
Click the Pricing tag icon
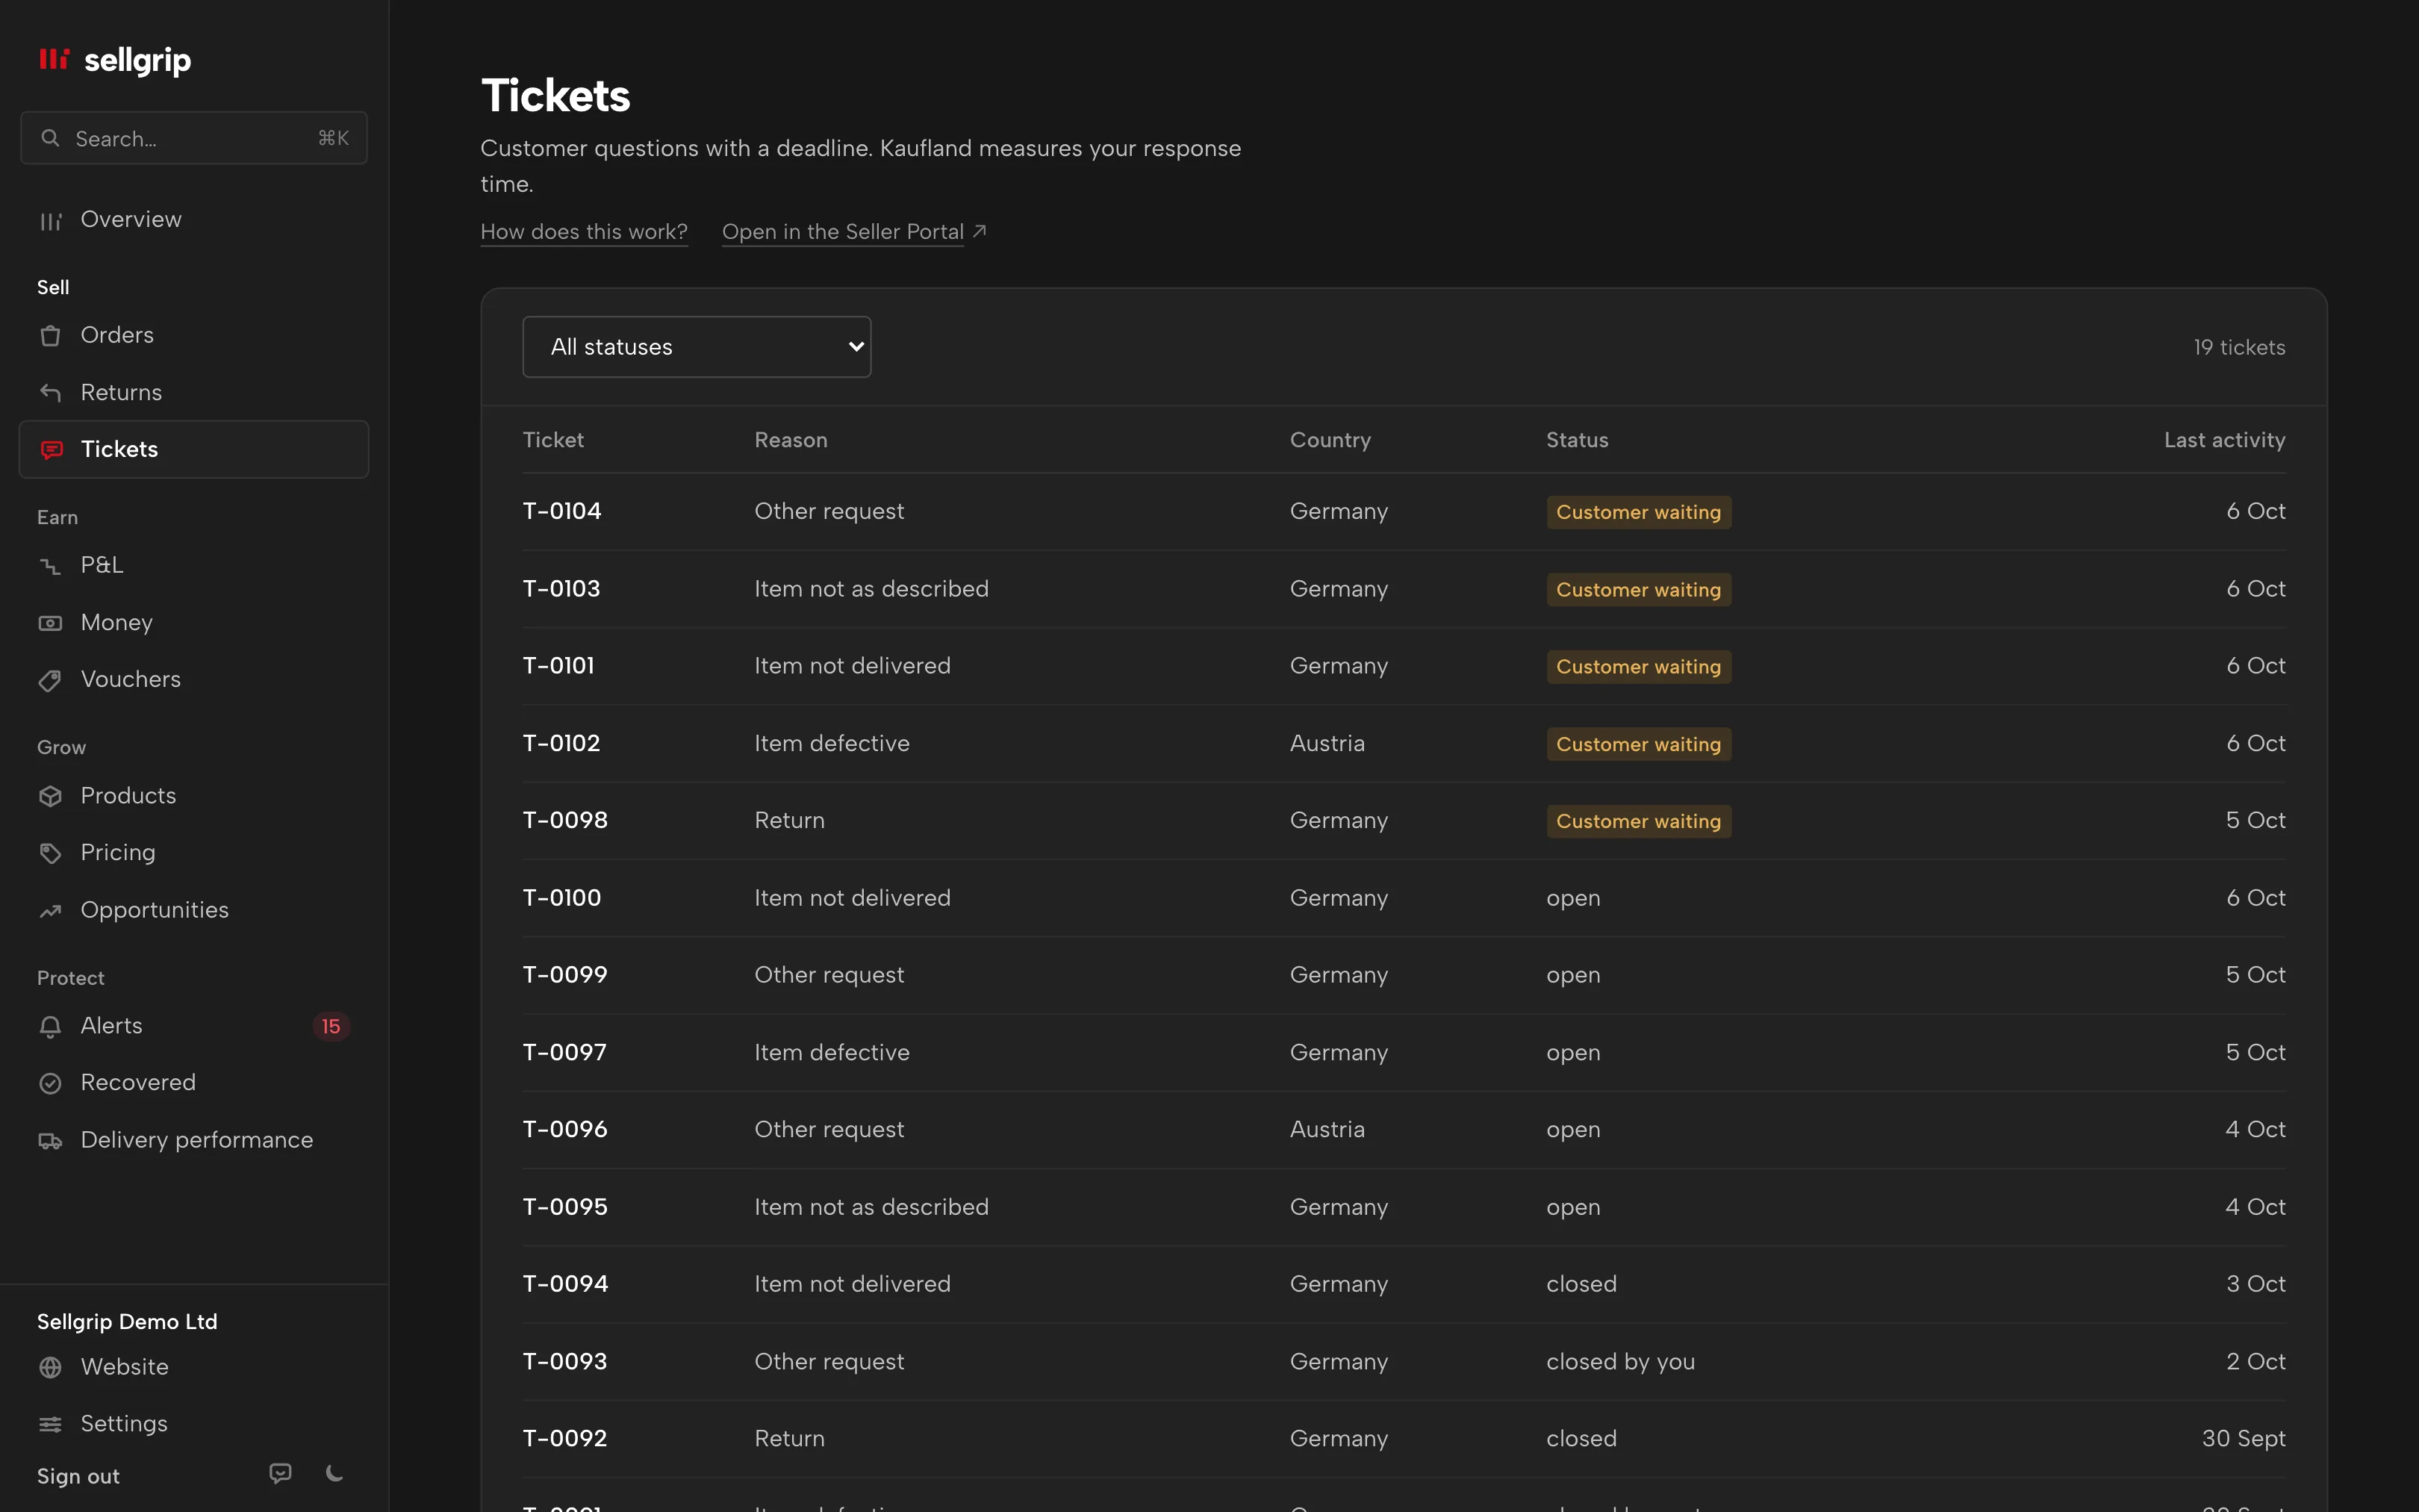pos(51,853)
